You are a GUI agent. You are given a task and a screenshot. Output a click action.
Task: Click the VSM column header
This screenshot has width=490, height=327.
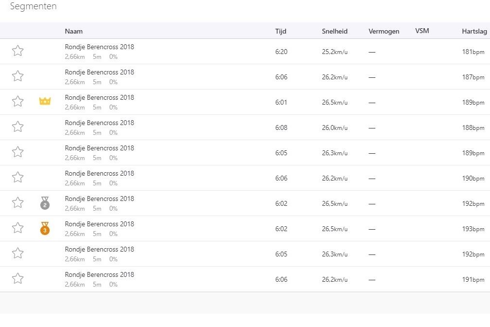click(422, 31)
